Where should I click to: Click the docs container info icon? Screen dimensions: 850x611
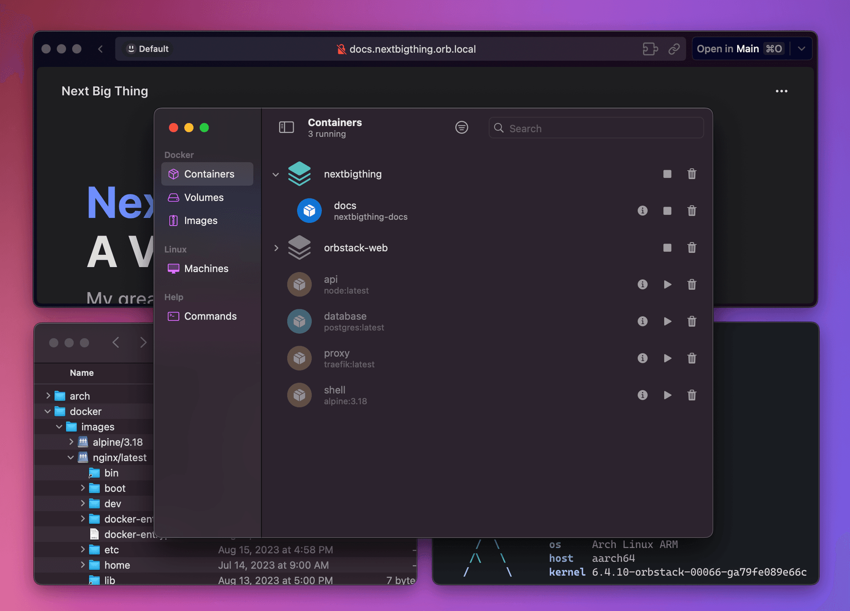pos(641,211)
